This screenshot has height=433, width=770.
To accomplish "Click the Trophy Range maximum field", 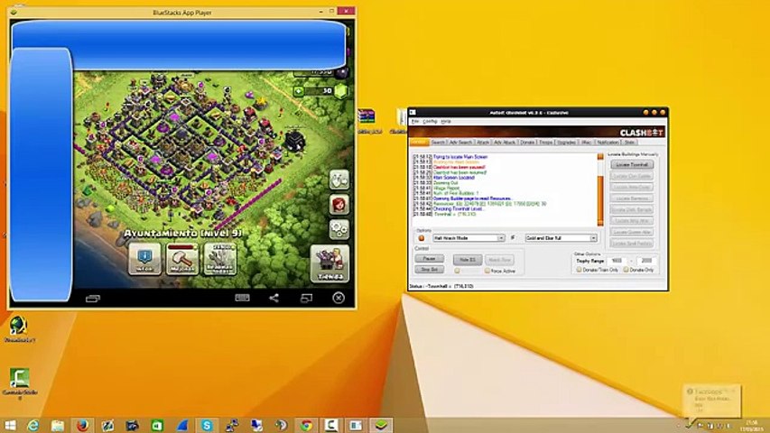I will (x=646, y=261).
